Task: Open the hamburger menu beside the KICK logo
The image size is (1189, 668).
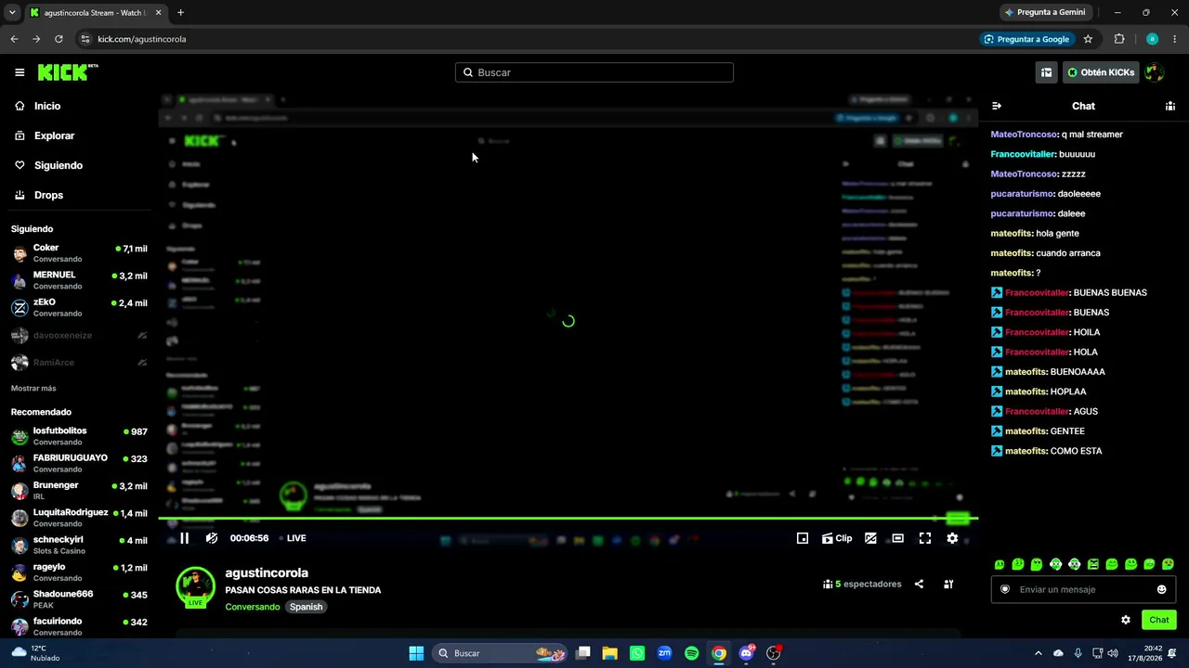Action: click(x=20, y=72)
